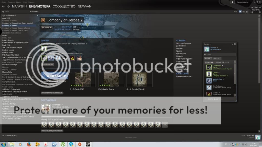The image size is (262, 147).
Task: Open the Центр сообщества link
Action: (x=183, y=43)
